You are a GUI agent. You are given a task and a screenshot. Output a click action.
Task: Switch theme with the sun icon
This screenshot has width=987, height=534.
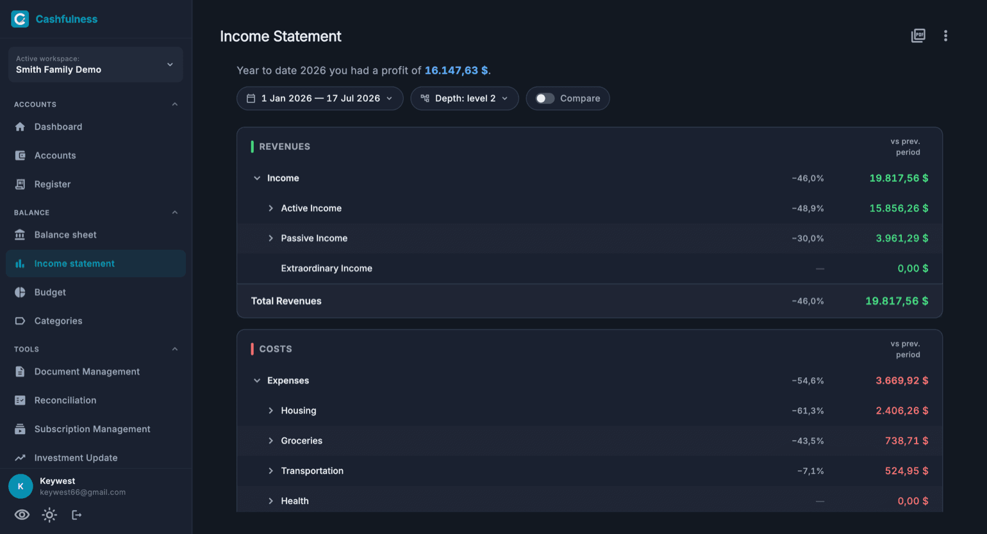click(x=49, y=515)
